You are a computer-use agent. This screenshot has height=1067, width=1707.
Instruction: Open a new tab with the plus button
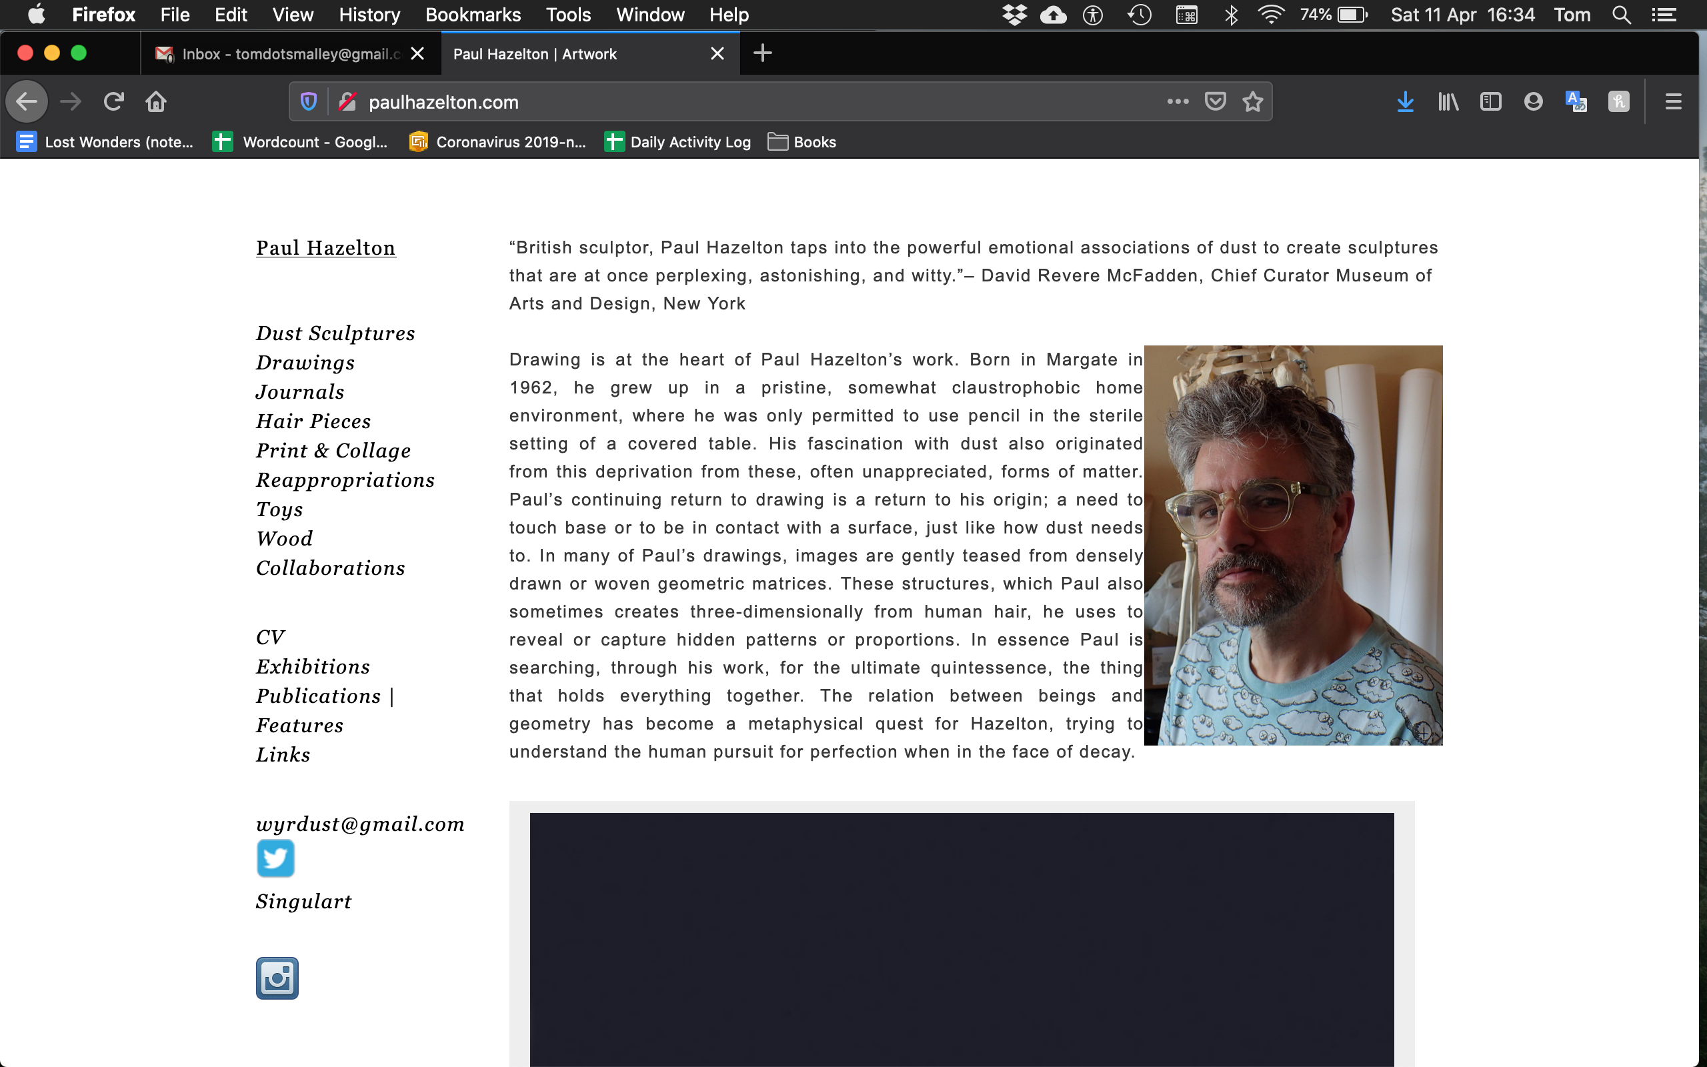[x=763, y=53]
